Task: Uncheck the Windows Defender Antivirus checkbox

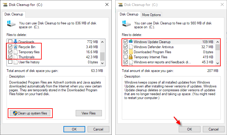Action: [x=125, y=47]
